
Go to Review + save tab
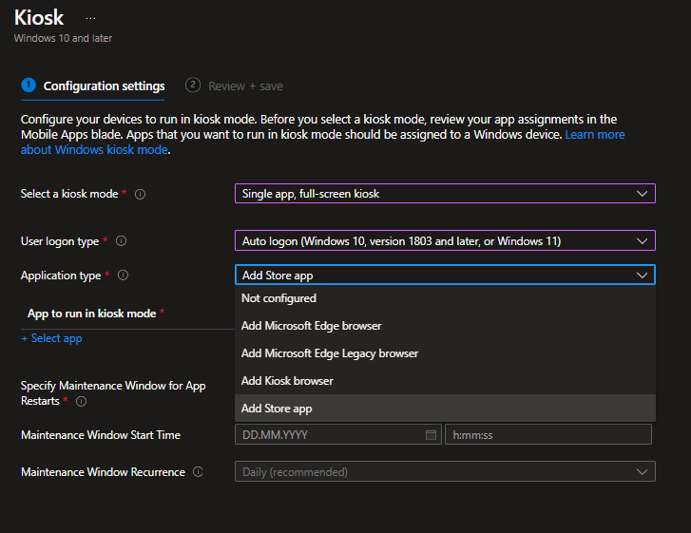(245, 86)
